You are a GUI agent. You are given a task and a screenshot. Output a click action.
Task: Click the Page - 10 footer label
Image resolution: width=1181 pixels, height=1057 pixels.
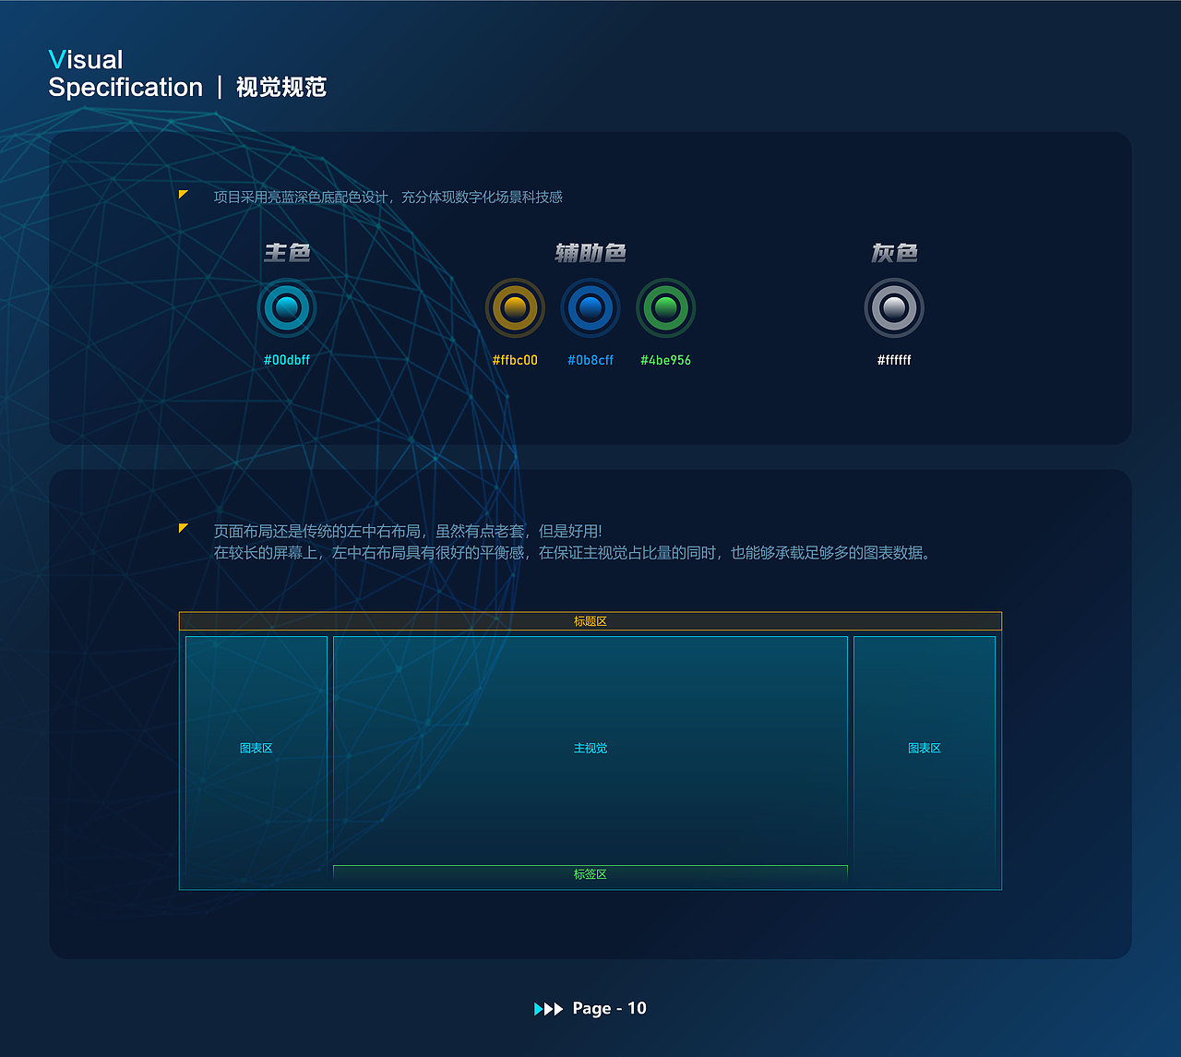[607, 1008]
